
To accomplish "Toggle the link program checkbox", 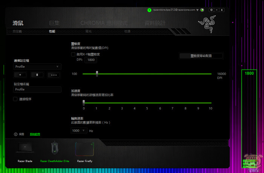I will pos(15,99).
